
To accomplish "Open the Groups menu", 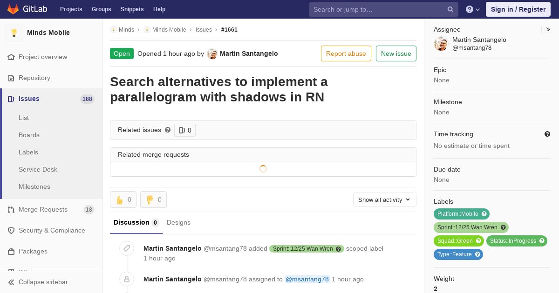I will coord(101,9).
